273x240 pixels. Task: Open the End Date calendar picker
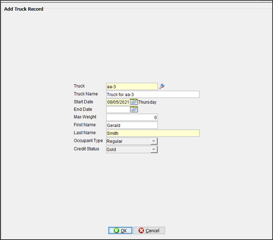pos(134,109)
